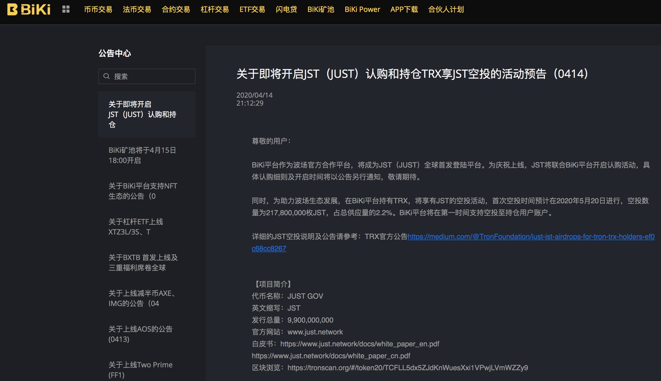Image resolution: width=661 pixels, height=381 pixels.
Task: Open 合伙人计划 page
Action: click(446, 9)
